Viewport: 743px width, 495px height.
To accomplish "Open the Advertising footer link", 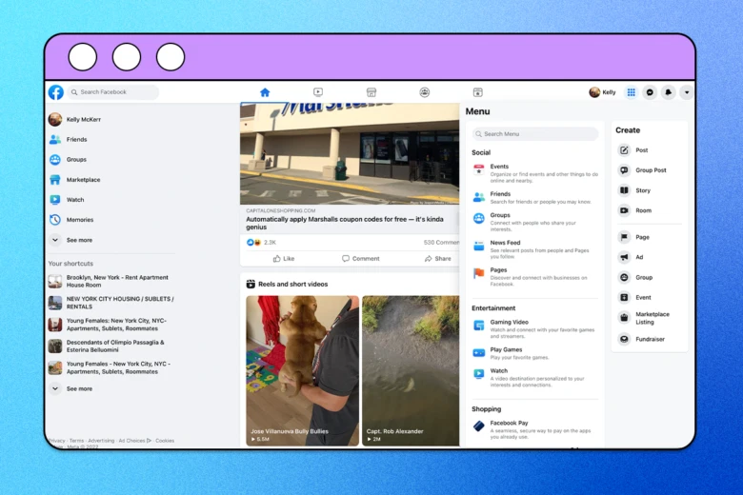I will [101, 441].
